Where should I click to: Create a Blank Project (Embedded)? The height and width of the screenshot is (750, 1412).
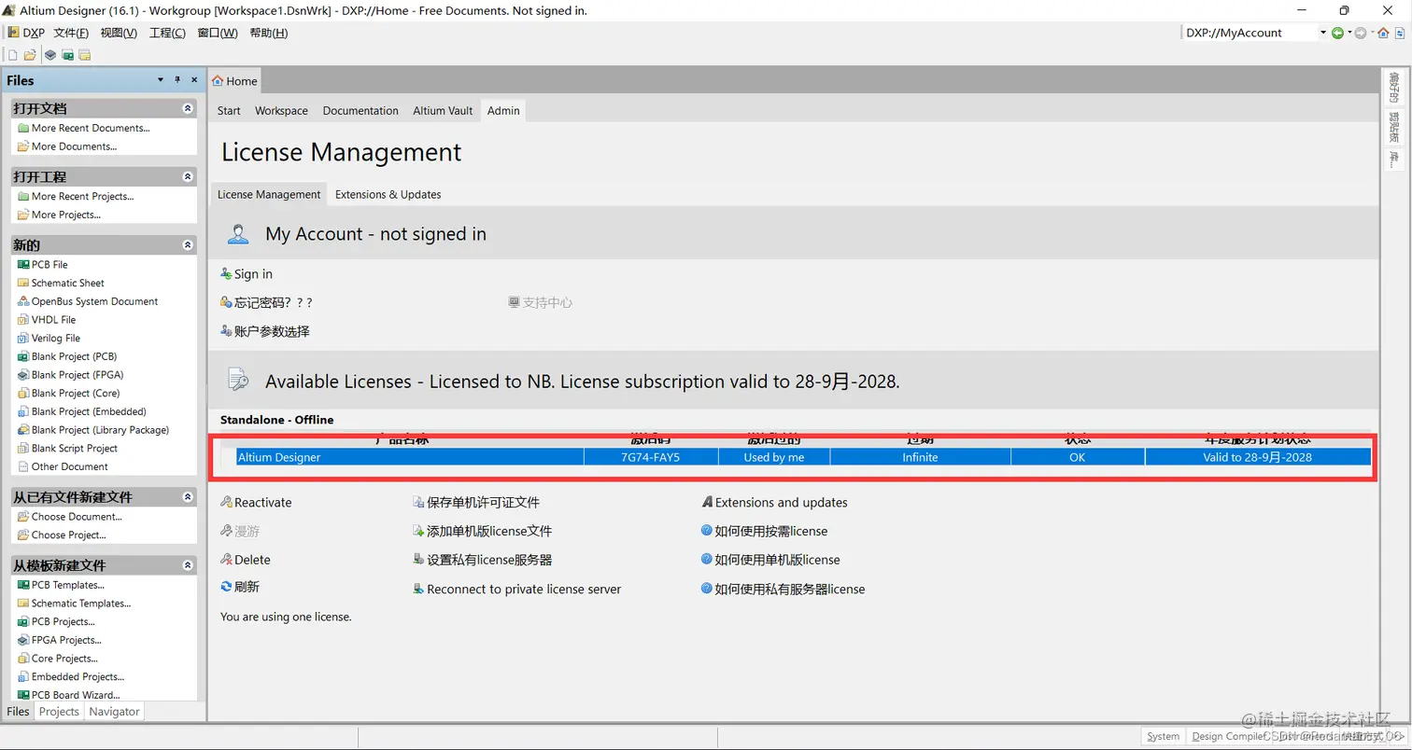82,411
